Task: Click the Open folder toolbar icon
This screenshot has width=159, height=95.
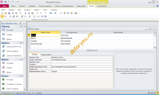Action: (x=6, y=13)
